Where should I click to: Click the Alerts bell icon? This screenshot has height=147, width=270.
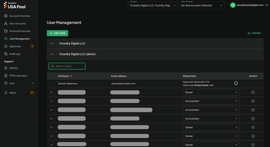coord(5,93)
